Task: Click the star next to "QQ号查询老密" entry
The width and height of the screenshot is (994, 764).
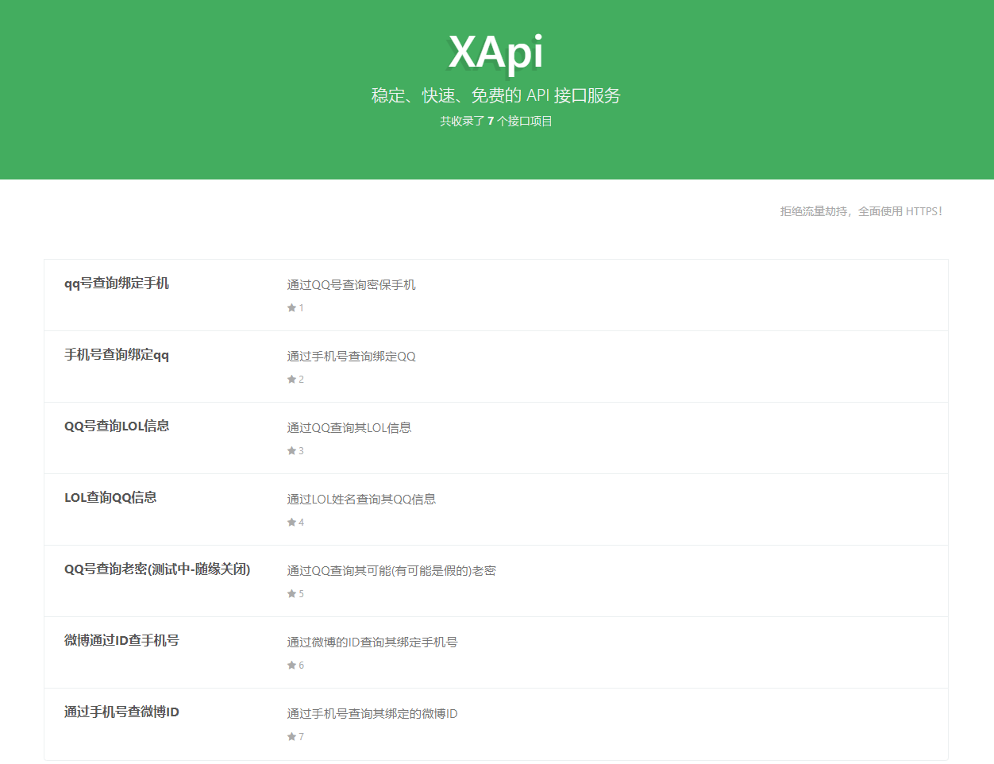Action: (291, 593)
